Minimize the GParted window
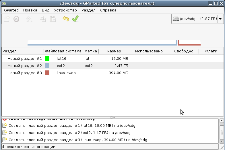This screenshot has width=225, height=150. pos(210,3)
